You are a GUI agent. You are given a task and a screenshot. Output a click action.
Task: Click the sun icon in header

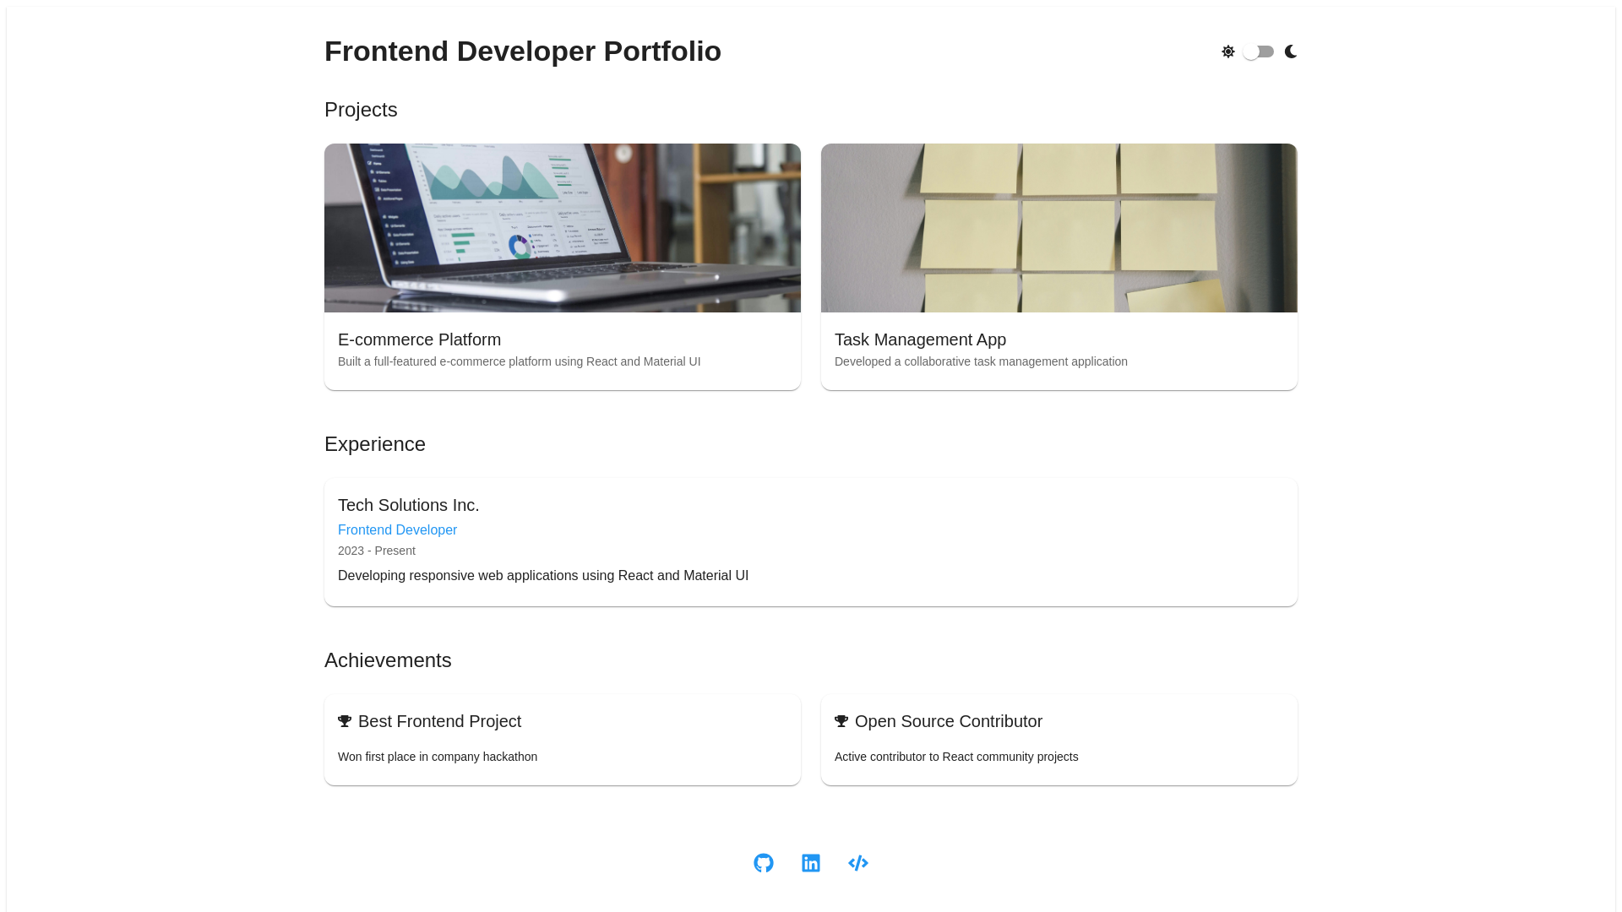coord(1228,52)
